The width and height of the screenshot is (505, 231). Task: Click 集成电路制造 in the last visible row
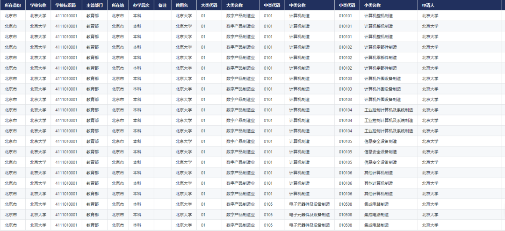[376, 225]
